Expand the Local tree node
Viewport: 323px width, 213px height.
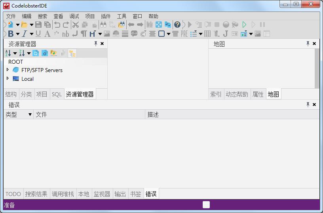8,78
